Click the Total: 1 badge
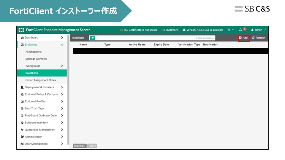This screenshot has height=160, width=285. tap(92, 146)
